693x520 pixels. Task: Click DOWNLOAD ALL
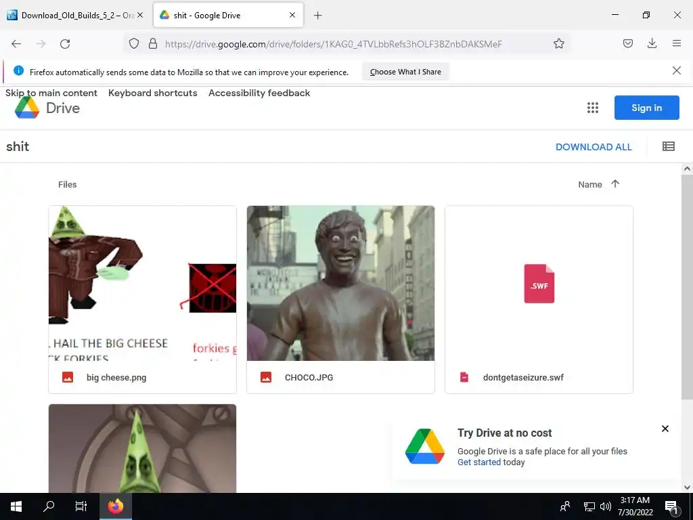pyautogui.click(x=594, y=147)
